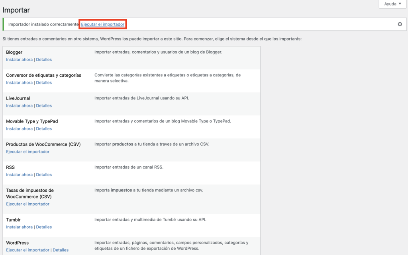The height and width of the screenshot is (255, 408).
Task: Run the WooCommerce CSV products importer
Action: point(27,152)
